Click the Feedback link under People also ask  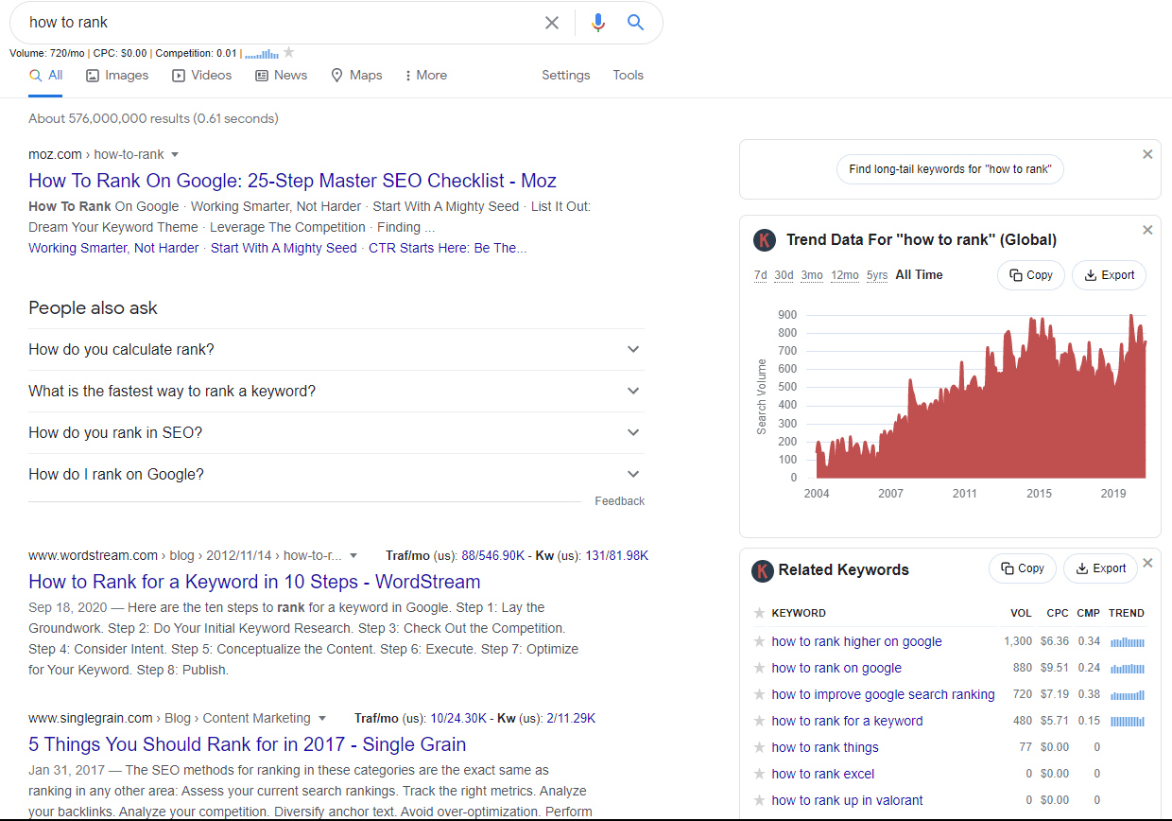tap(620, 501)
